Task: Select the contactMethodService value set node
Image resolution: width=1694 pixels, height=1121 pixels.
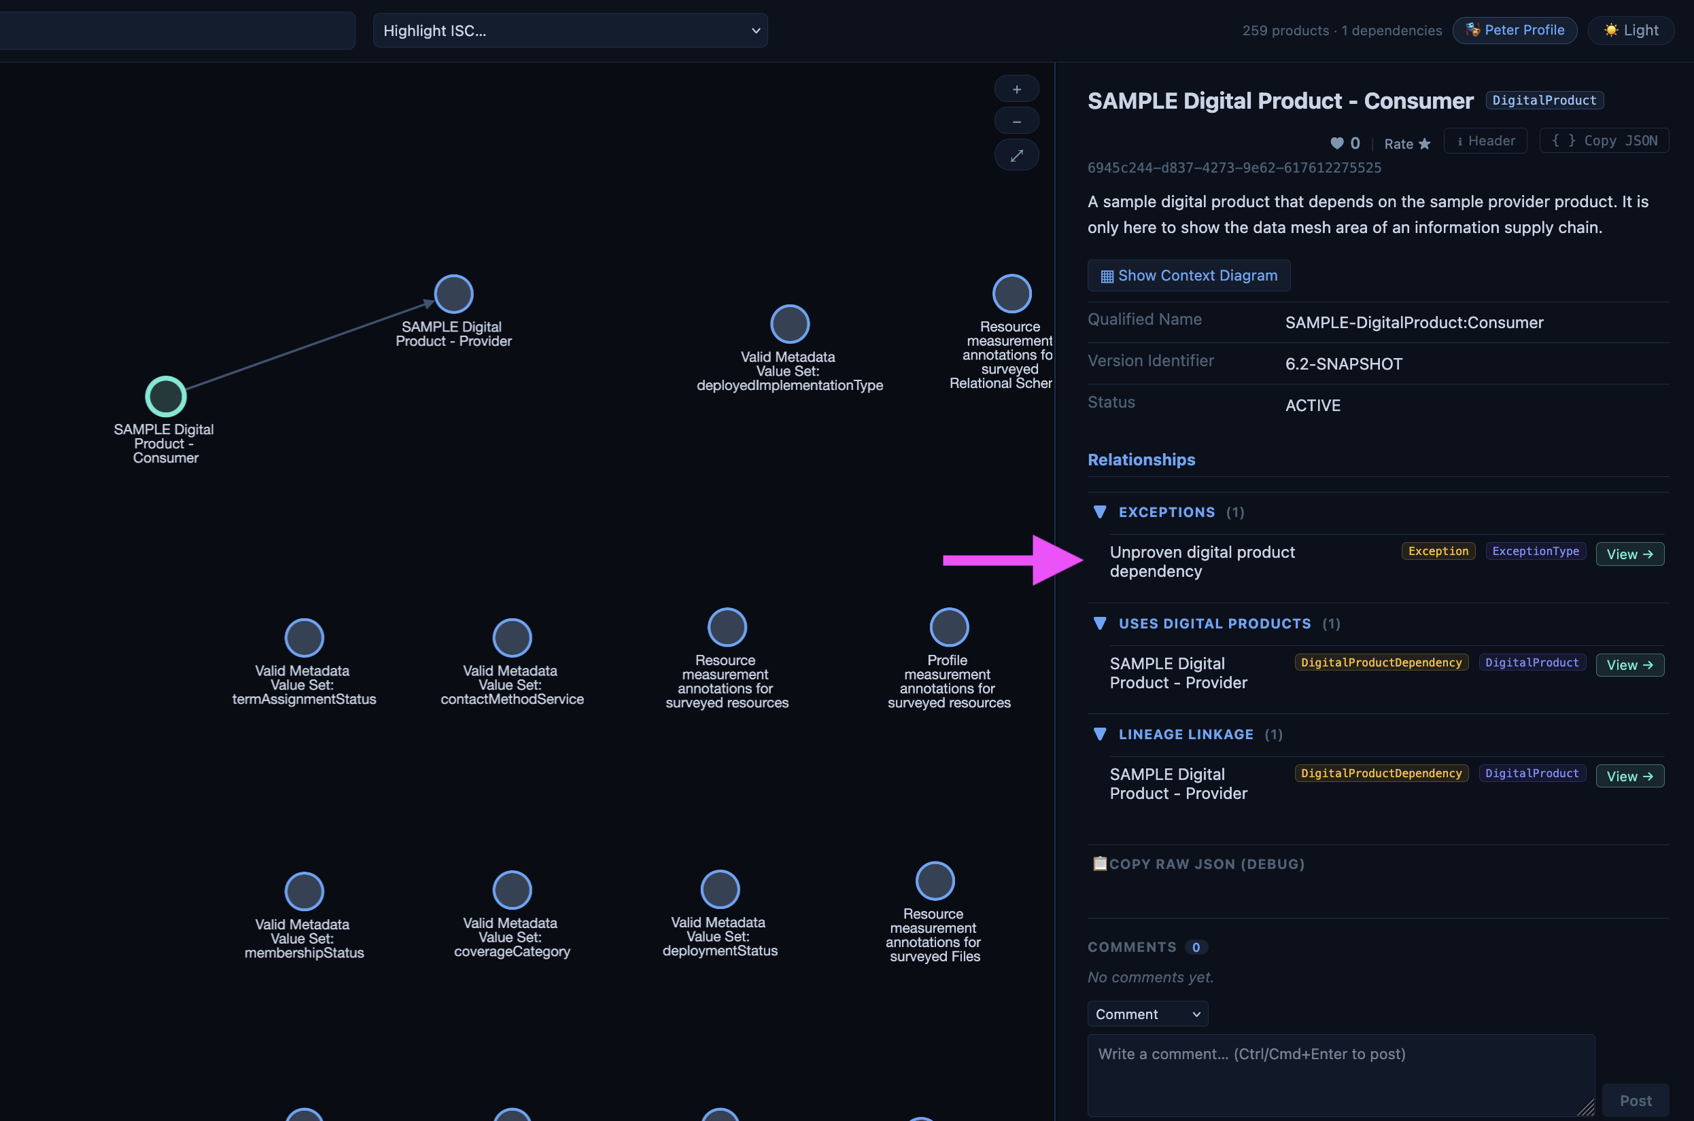Action: tap(512, 638)
